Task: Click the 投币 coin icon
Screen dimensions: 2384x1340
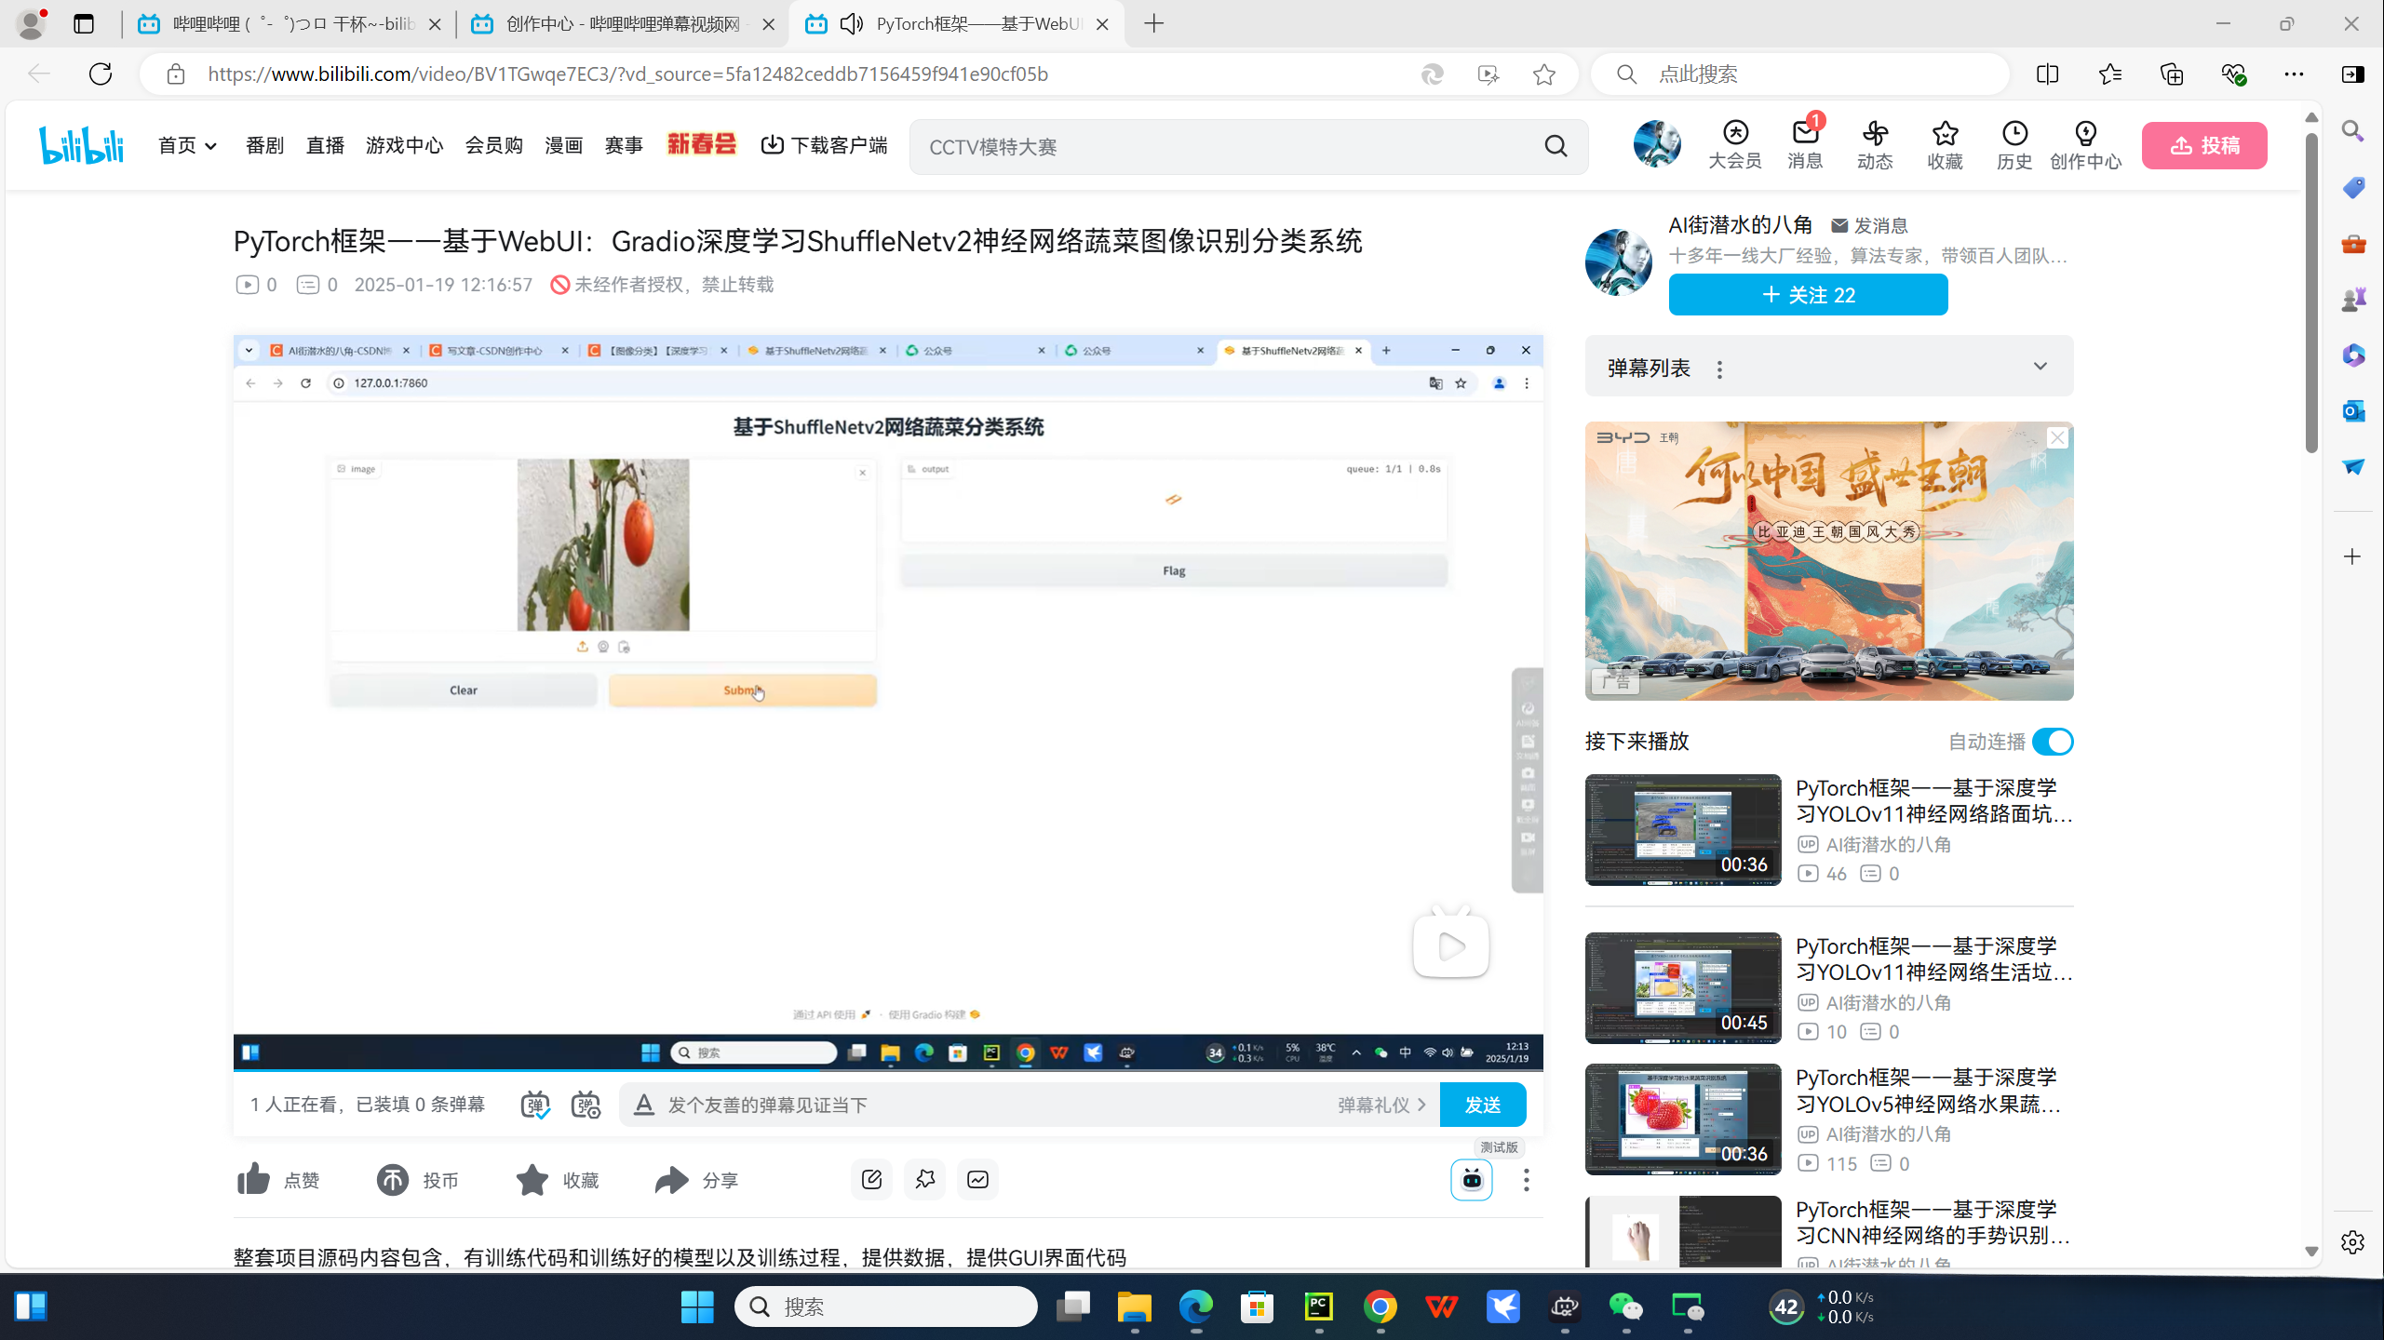Action: pos(393,1180)
